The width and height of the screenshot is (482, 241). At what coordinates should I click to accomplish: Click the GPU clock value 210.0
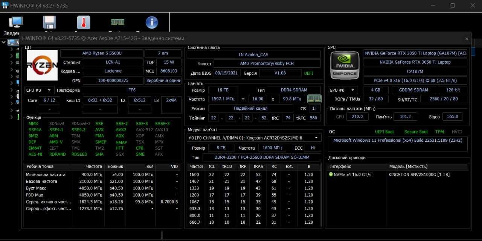[x=357, y=117]
